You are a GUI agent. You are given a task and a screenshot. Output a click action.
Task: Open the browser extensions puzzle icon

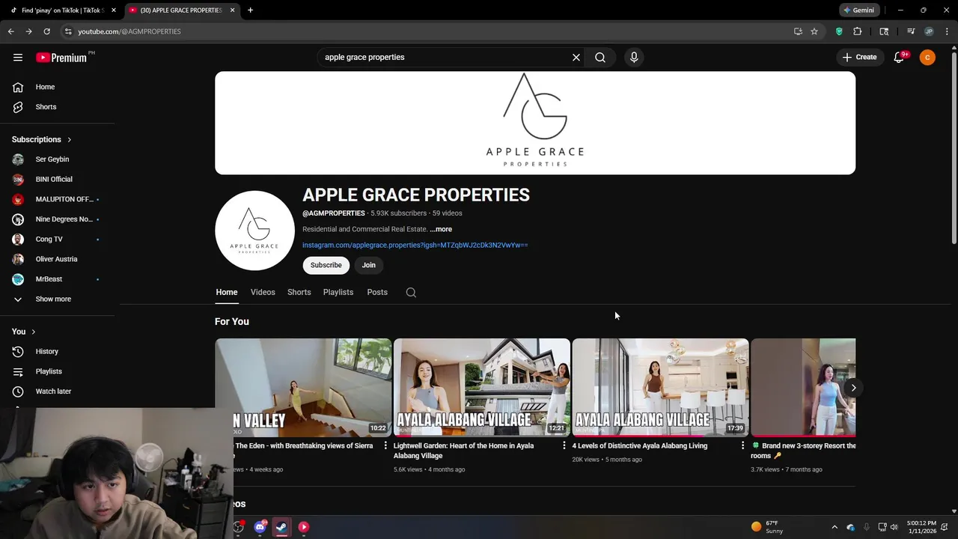pos(858,31)
